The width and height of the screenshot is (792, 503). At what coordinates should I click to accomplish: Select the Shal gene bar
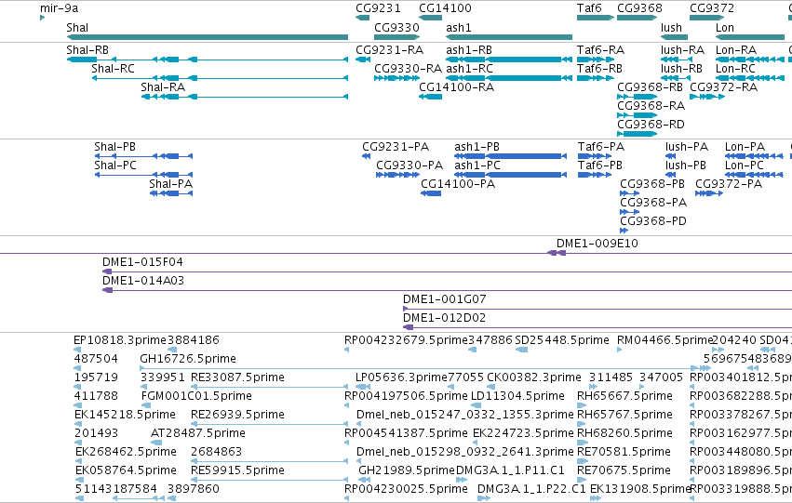208,37
